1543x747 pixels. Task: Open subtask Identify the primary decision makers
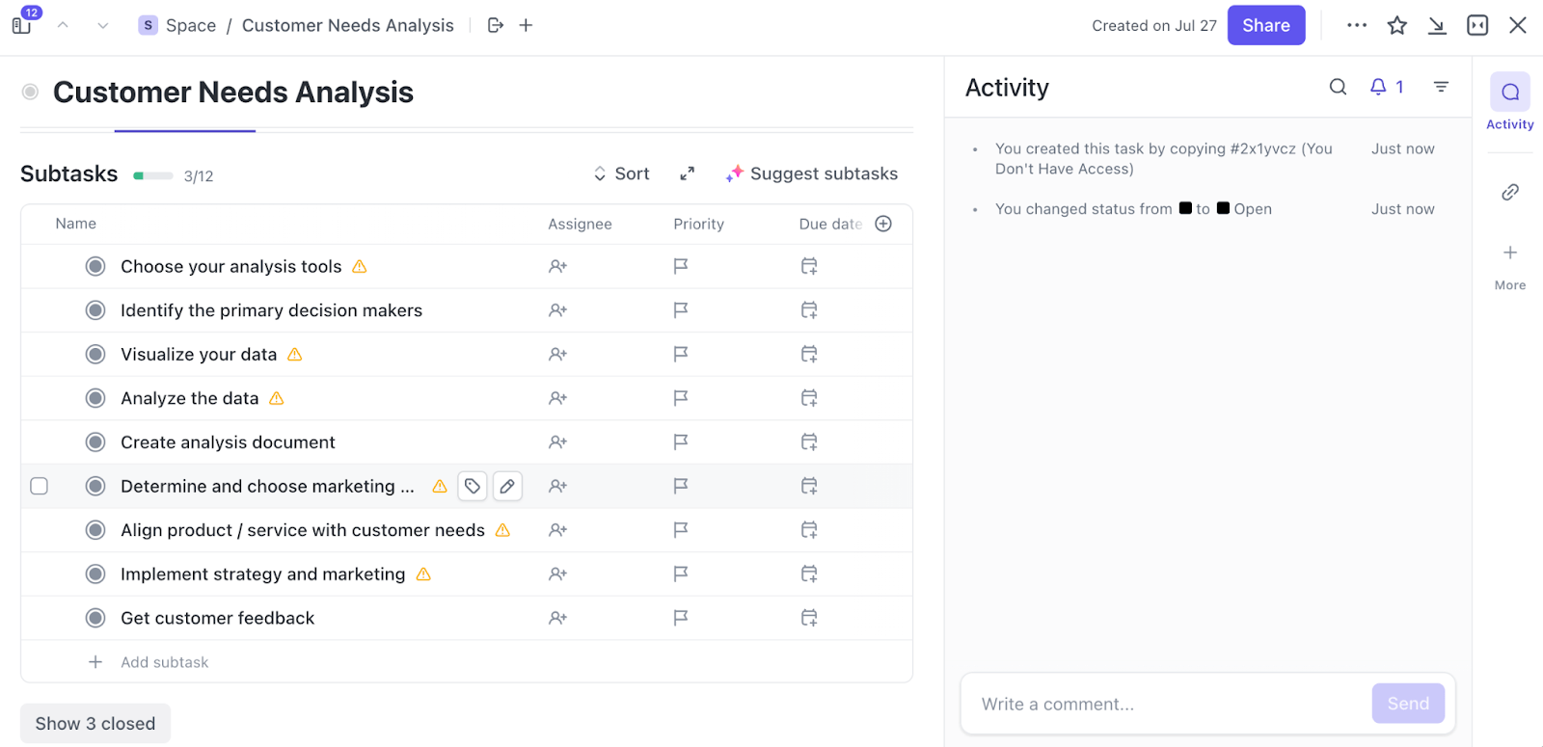coord(271,310)
